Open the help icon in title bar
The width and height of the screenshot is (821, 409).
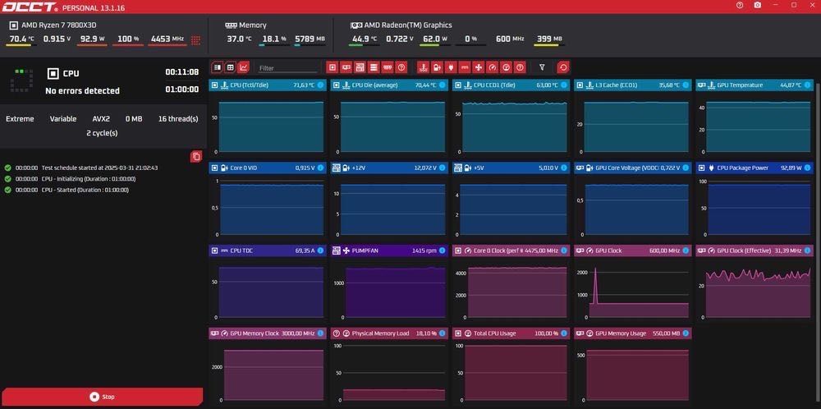click(x=740, y=5)
